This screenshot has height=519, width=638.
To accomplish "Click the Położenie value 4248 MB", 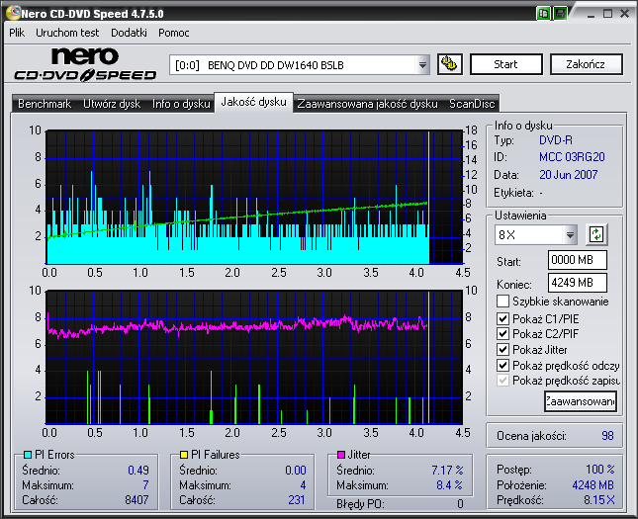I will click(593, 484).
